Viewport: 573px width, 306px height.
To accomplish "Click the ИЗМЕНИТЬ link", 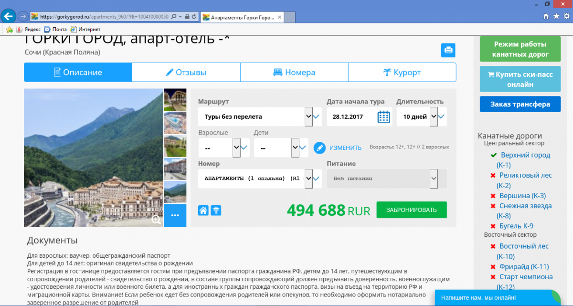I will pos(346,148).
